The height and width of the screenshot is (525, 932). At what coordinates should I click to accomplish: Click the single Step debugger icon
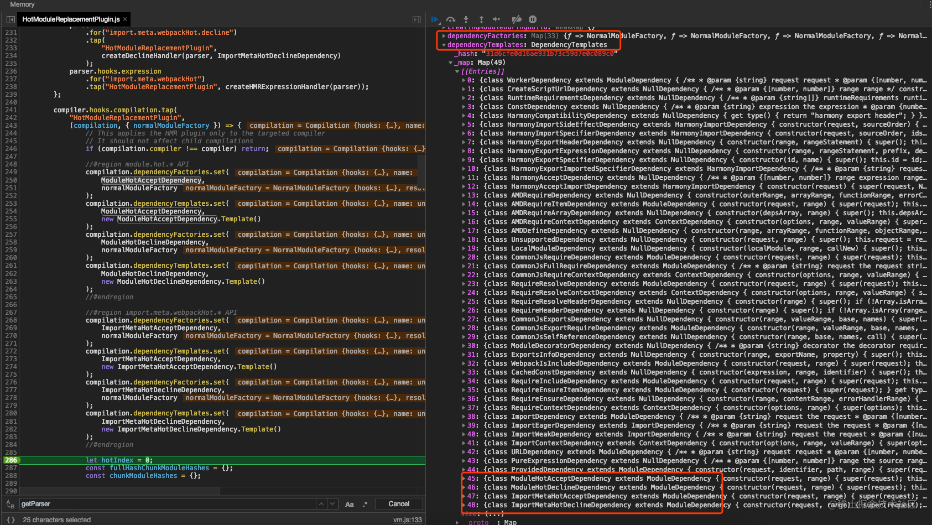click(x=496, y=19)
